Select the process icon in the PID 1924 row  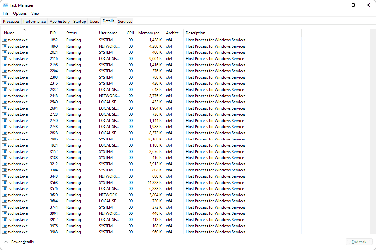tap(4, 145)
